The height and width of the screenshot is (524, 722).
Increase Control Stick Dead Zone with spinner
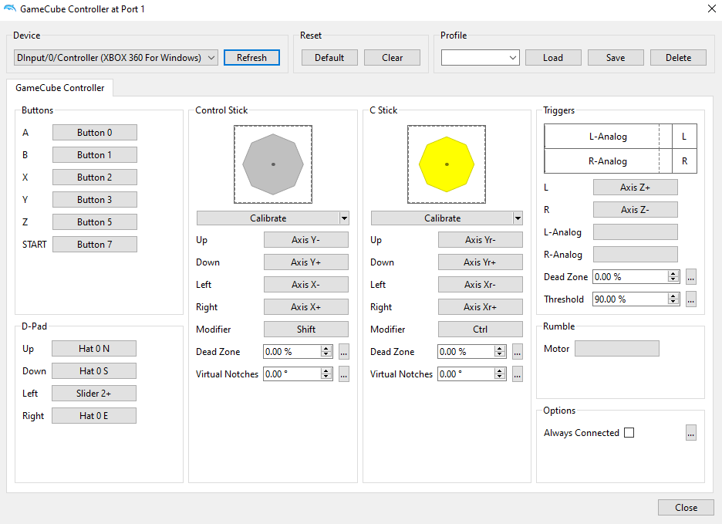(x=326, y=349)
